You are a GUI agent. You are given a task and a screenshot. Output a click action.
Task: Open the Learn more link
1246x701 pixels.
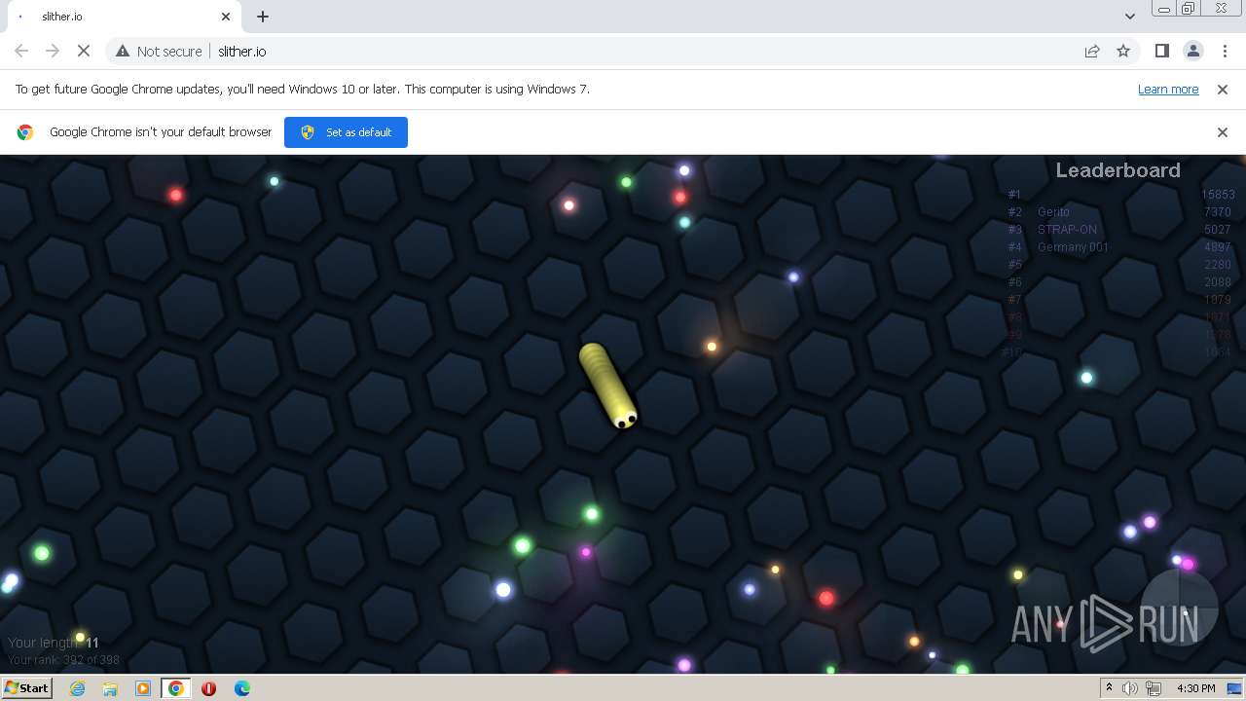(x=1168, y=89)
